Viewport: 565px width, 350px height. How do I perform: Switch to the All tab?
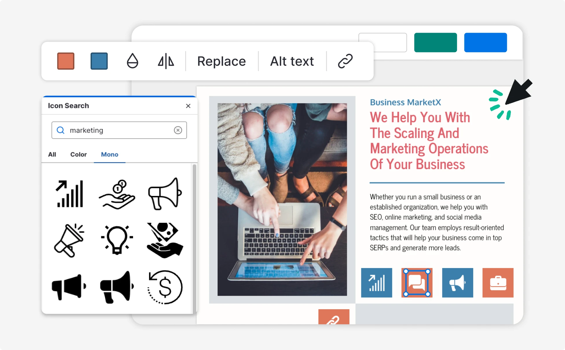52,154
